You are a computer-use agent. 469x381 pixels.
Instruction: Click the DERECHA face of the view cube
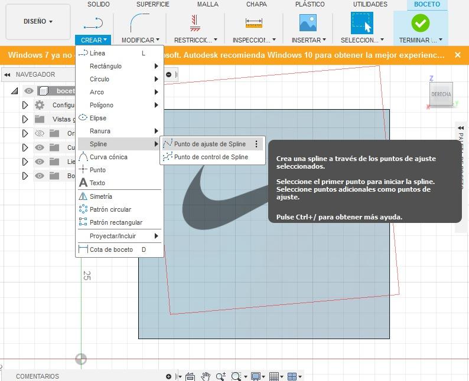coord(441,94)
